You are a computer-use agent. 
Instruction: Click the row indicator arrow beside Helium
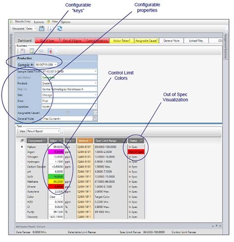(x=22, y=147)
